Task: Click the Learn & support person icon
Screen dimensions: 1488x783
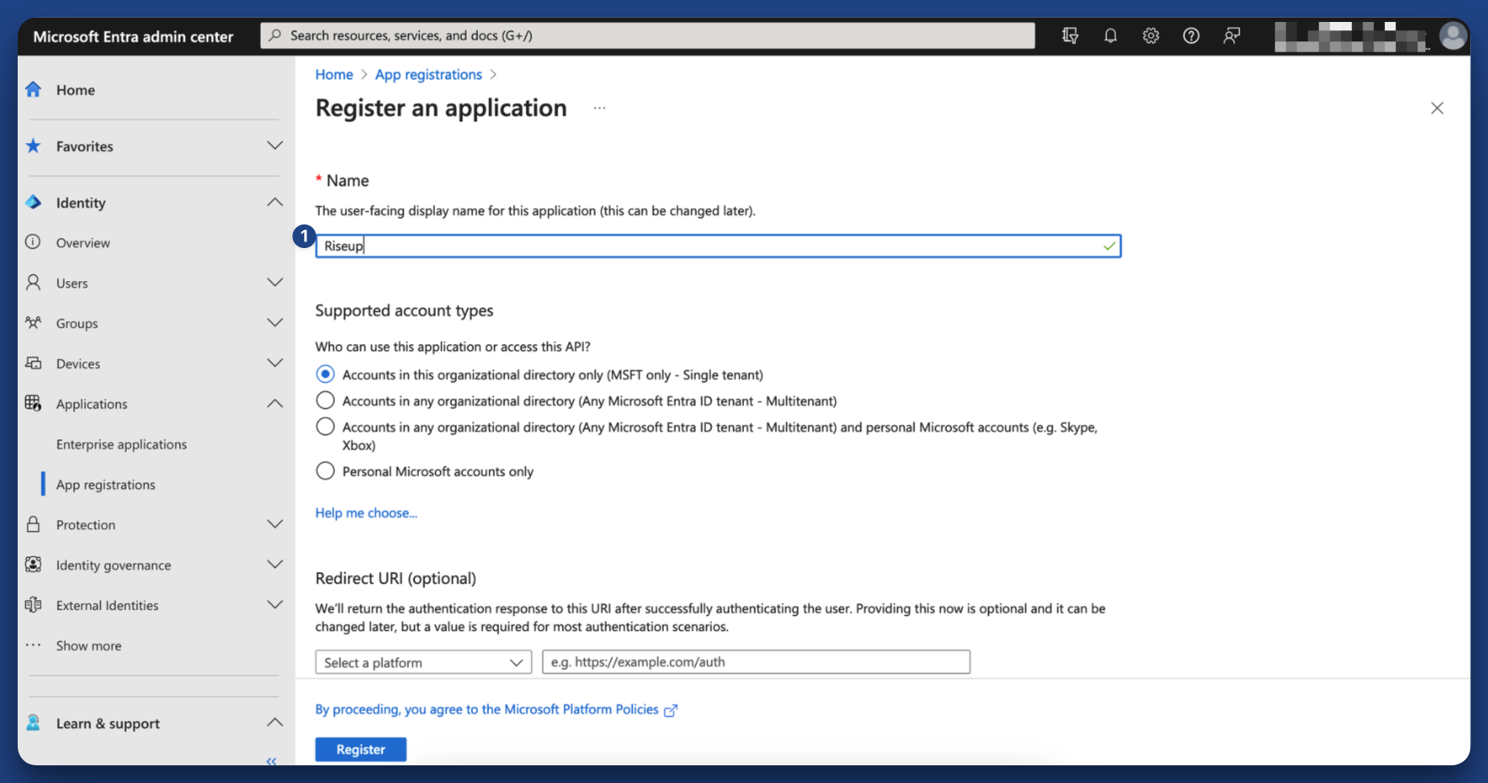Action: (x=33, y=723)
